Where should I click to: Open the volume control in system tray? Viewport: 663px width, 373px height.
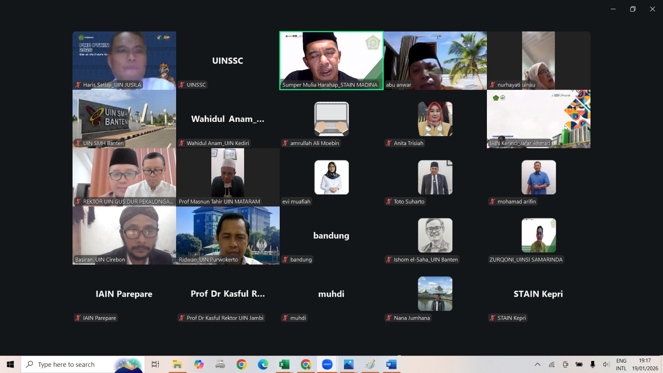[606, 364]
